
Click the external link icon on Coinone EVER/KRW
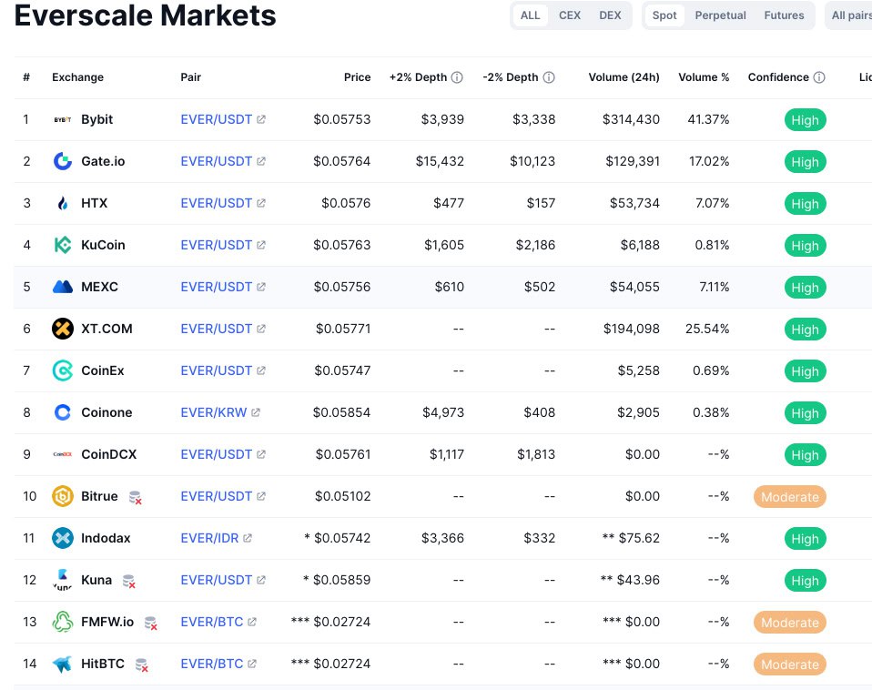pyautogui.click(x=256, y=412)
